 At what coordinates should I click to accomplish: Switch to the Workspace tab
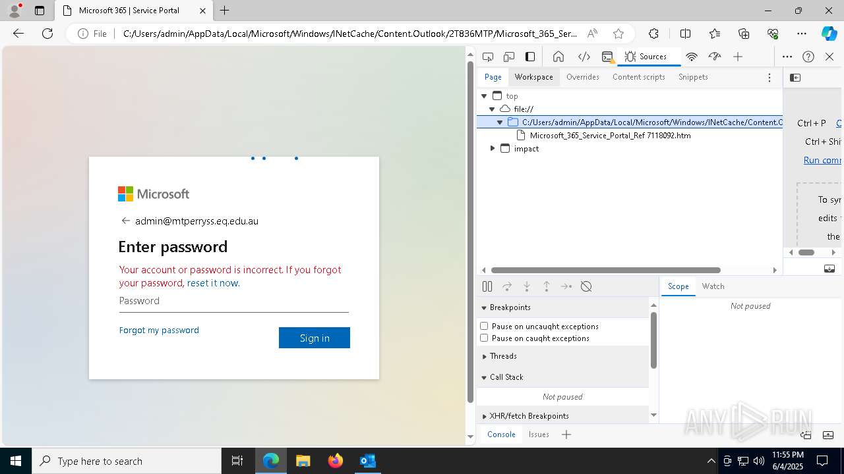tap(534, 77)
